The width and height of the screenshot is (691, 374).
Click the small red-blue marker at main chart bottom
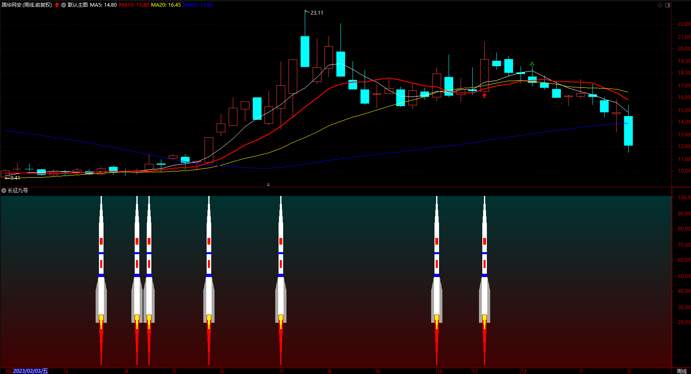(269, 184)
